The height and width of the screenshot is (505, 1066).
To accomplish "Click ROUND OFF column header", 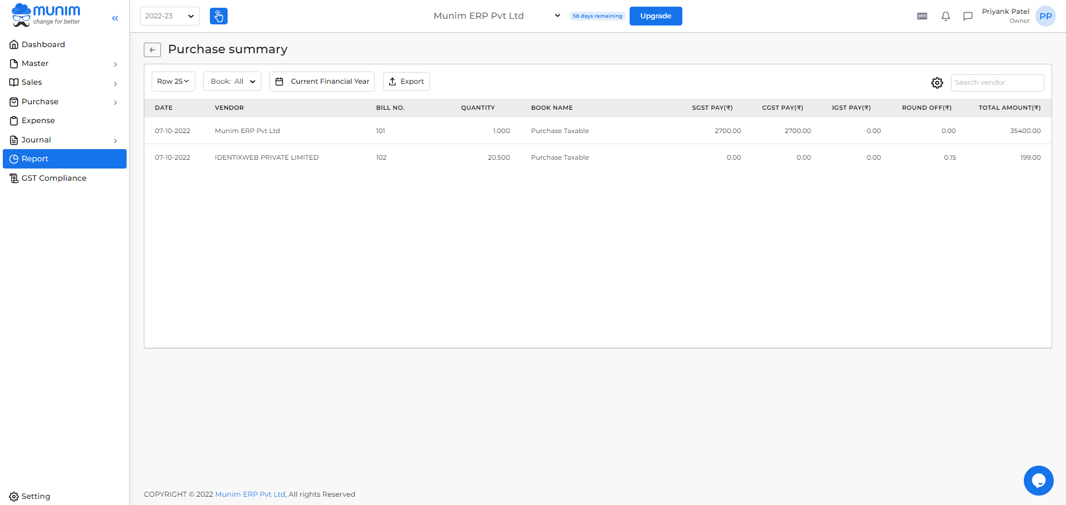I will click(927, 108).
